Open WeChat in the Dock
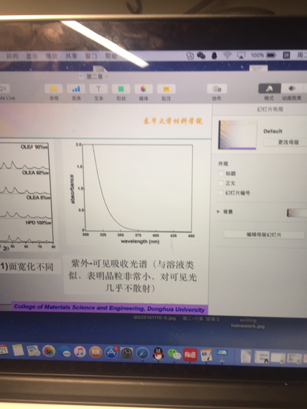The height and width of the screenshot is (409, 307). pos(174,354)
